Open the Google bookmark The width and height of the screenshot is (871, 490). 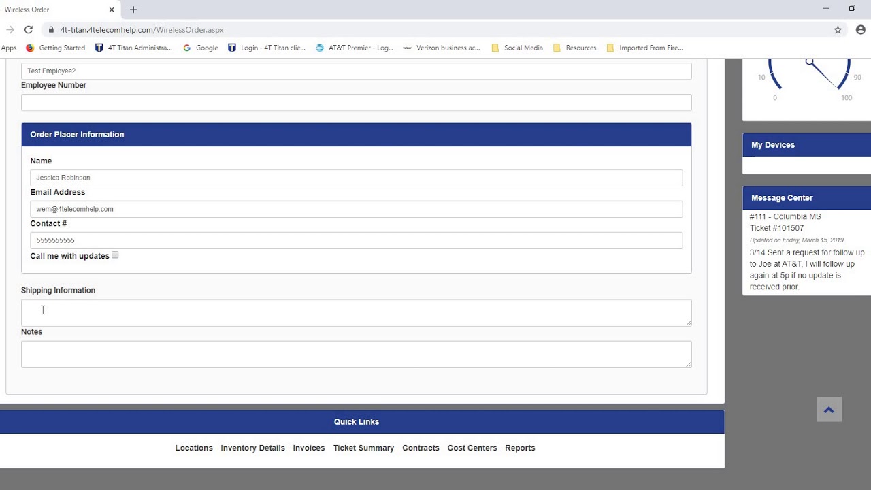pyautogui.click(x=201, y=48)
